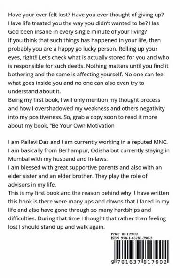Click the line starting 'Have your ever felt lost?'
180x278 pixels.
[x=86, y=15]
